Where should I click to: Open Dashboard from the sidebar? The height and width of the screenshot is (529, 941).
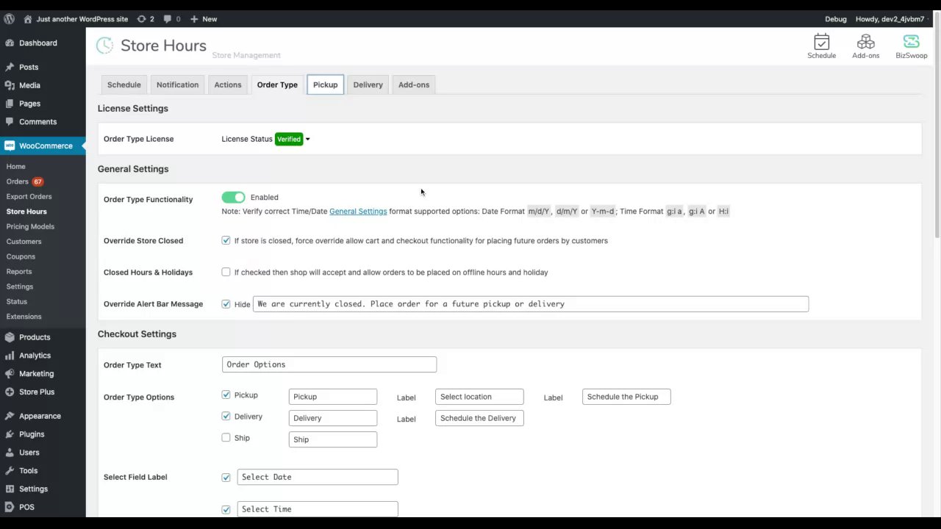38,43
